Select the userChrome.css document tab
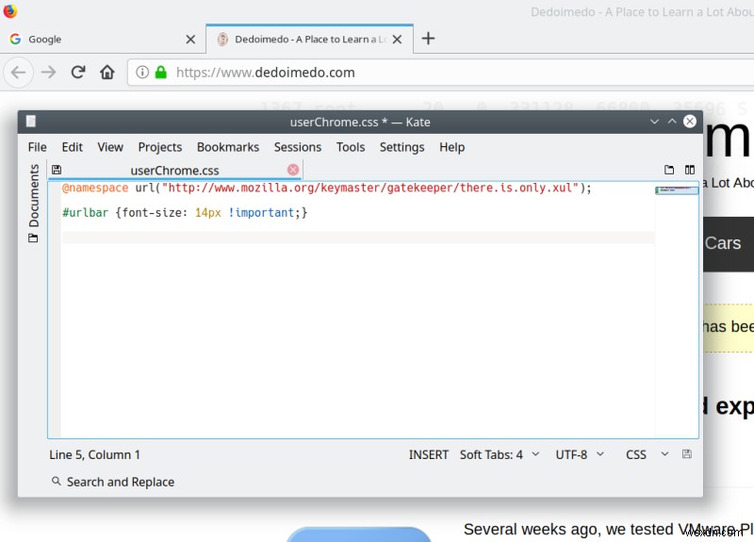754x542 pixels. tap(174, 171)
